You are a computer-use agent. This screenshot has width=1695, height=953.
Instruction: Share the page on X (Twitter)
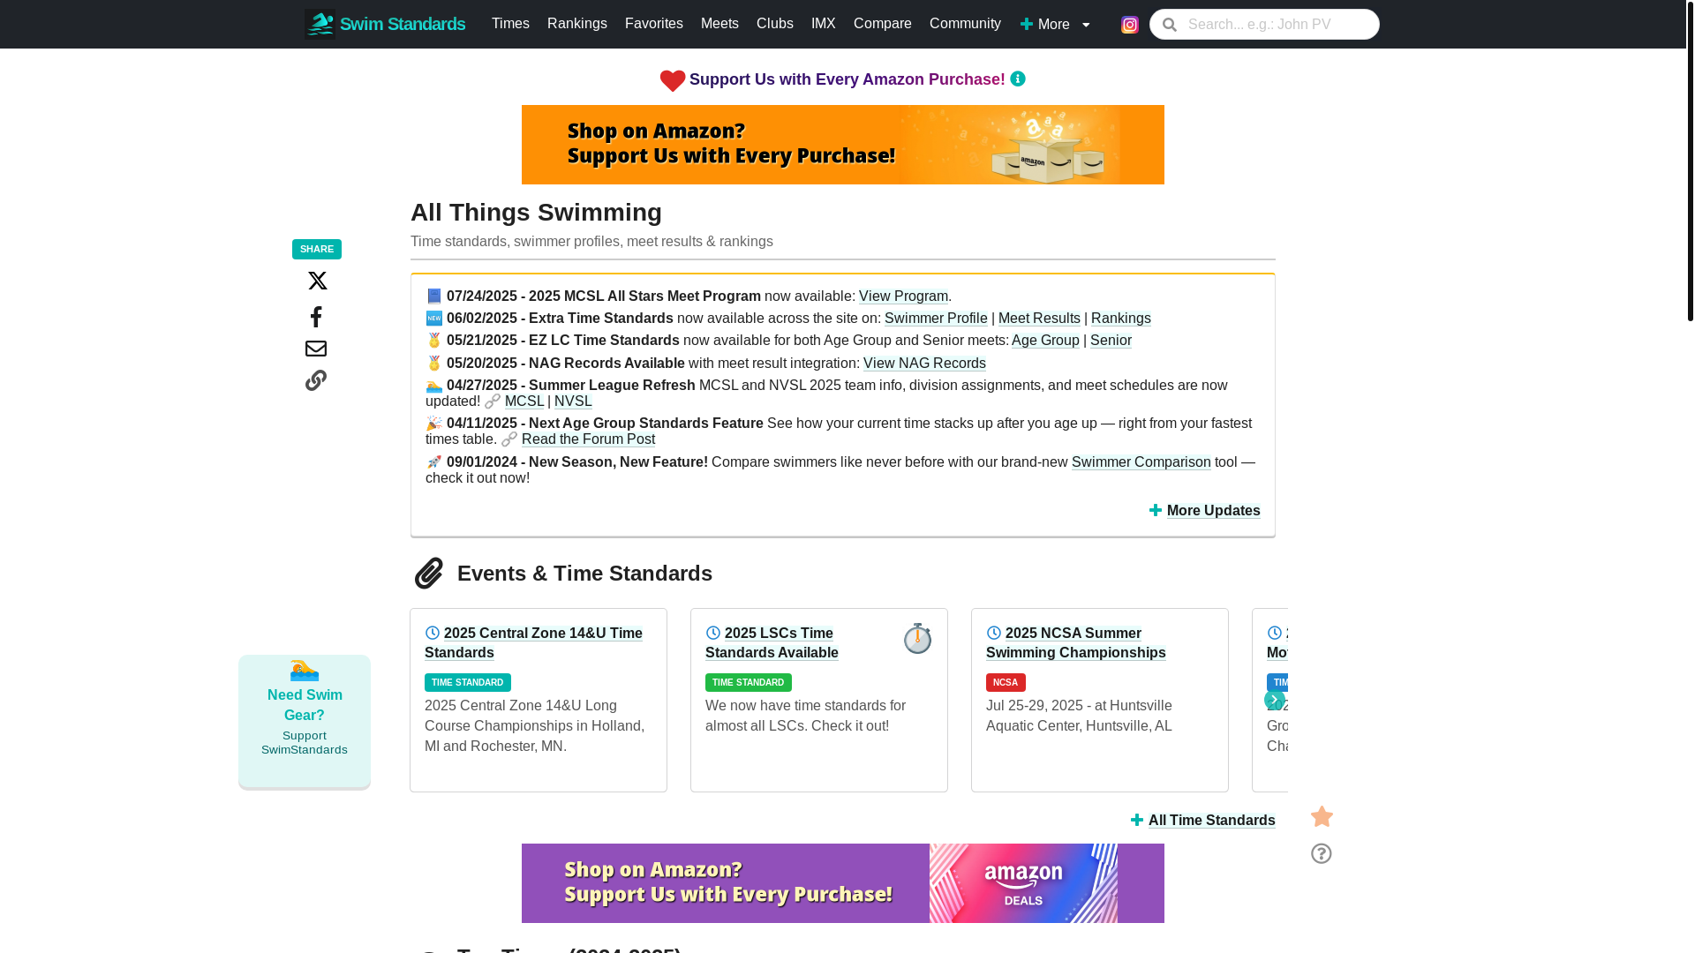coord(317,281)
